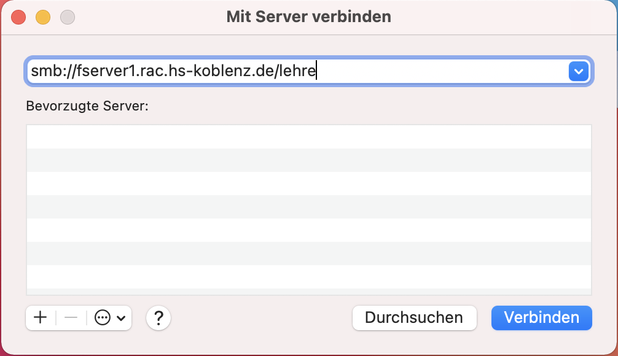Add server address to favorites with plus button
This screenshot has width=618, height=356.
41,317
